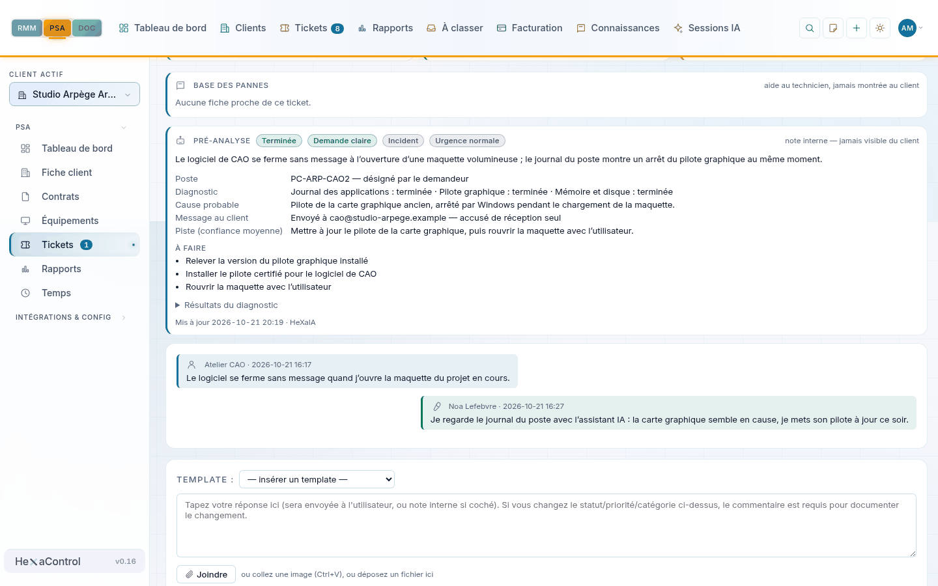The width and height of the screenshot is (938, 586).
Task: Focus the reply text area
Action: [547, 525]
